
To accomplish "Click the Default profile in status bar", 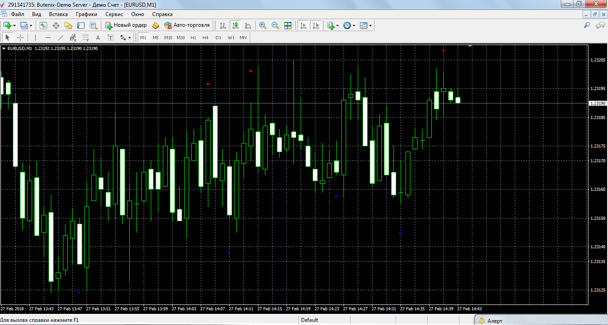I will (310, 320).
